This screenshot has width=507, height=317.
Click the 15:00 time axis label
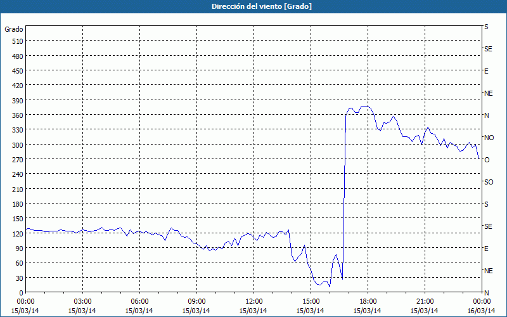(x=311, y=302)
